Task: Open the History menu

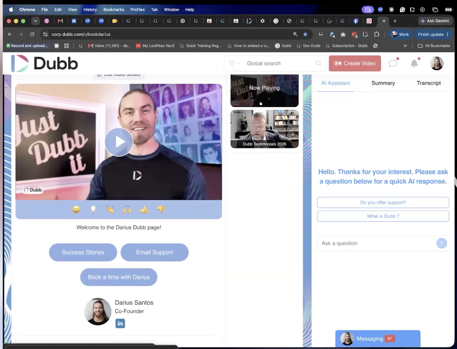Action: pos(90,9)
